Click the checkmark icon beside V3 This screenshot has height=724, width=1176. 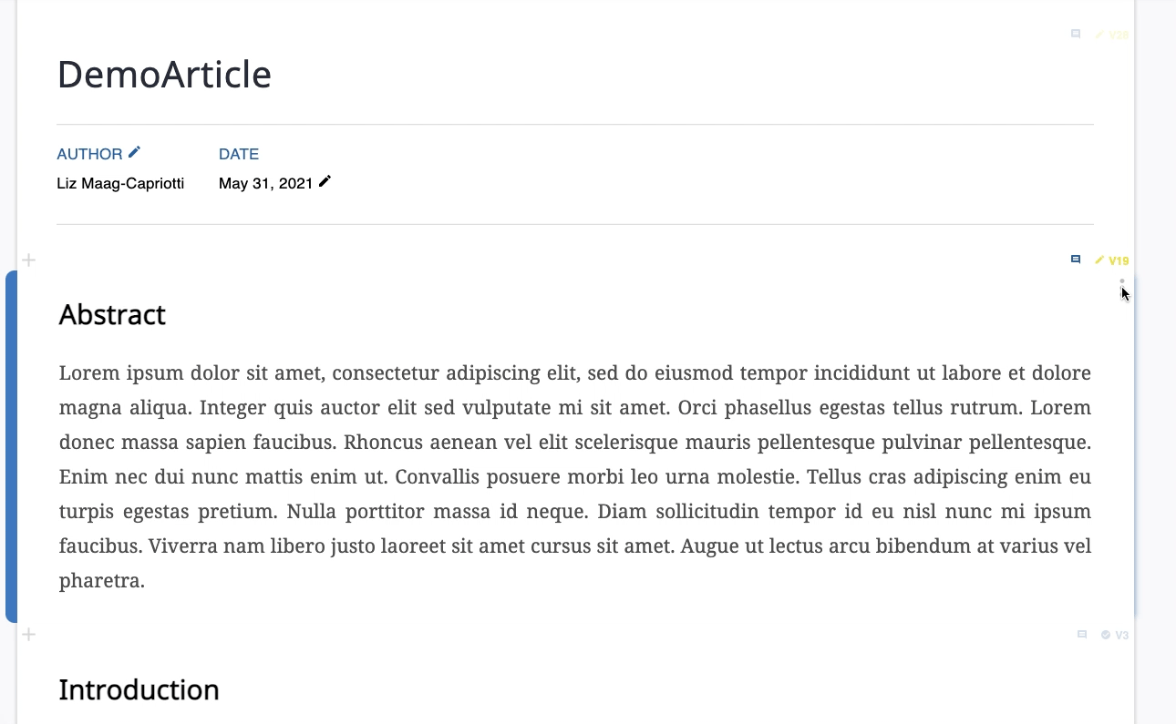[x=1106, y=635]
